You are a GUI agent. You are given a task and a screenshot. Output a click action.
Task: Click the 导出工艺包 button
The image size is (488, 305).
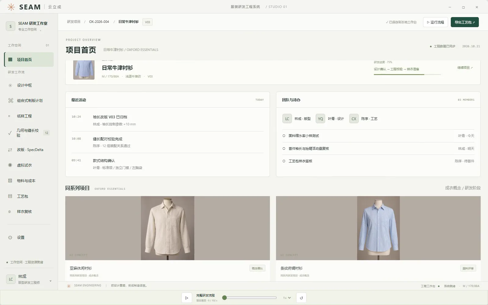pos(465,22)
